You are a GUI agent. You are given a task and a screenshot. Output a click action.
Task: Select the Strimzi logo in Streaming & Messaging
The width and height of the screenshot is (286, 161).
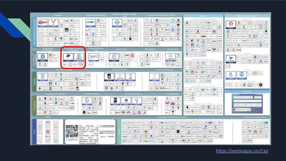(x=93, y=43)
